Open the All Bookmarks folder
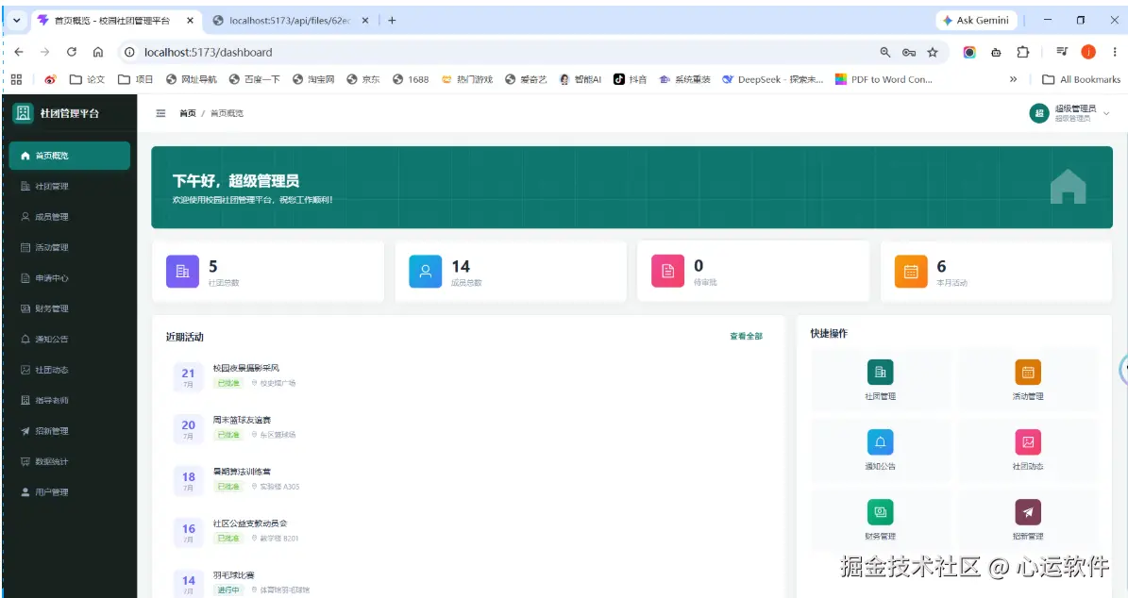The image size is (1128, 598). (1081, 79)
